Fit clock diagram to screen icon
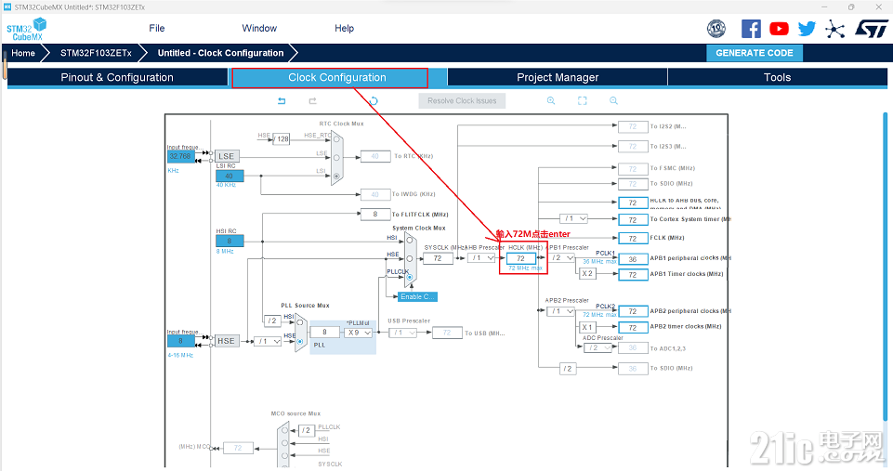Image resolution: width=893 pixels, height=471 pixels. click(x=582, y=101)
